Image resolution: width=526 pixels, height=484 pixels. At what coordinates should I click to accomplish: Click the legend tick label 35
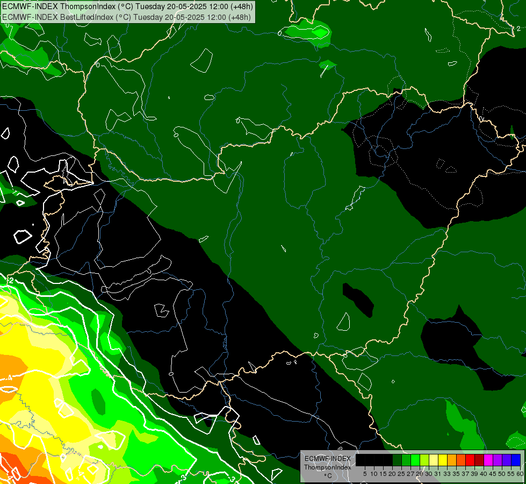tap(456, 474)
